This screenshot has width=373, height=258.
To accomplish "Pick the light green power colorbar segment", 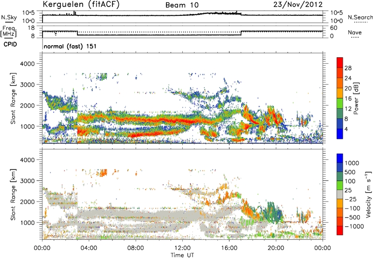I will [340, 103].
